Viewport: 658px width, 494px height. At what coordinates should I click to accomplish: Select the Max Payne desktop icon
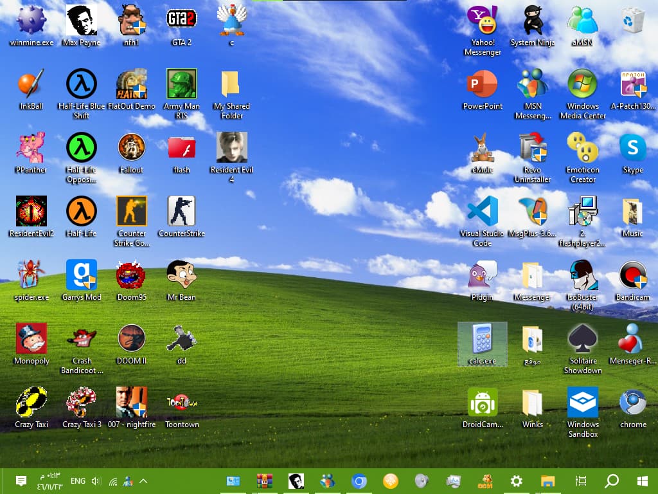[x=82, y=21]
